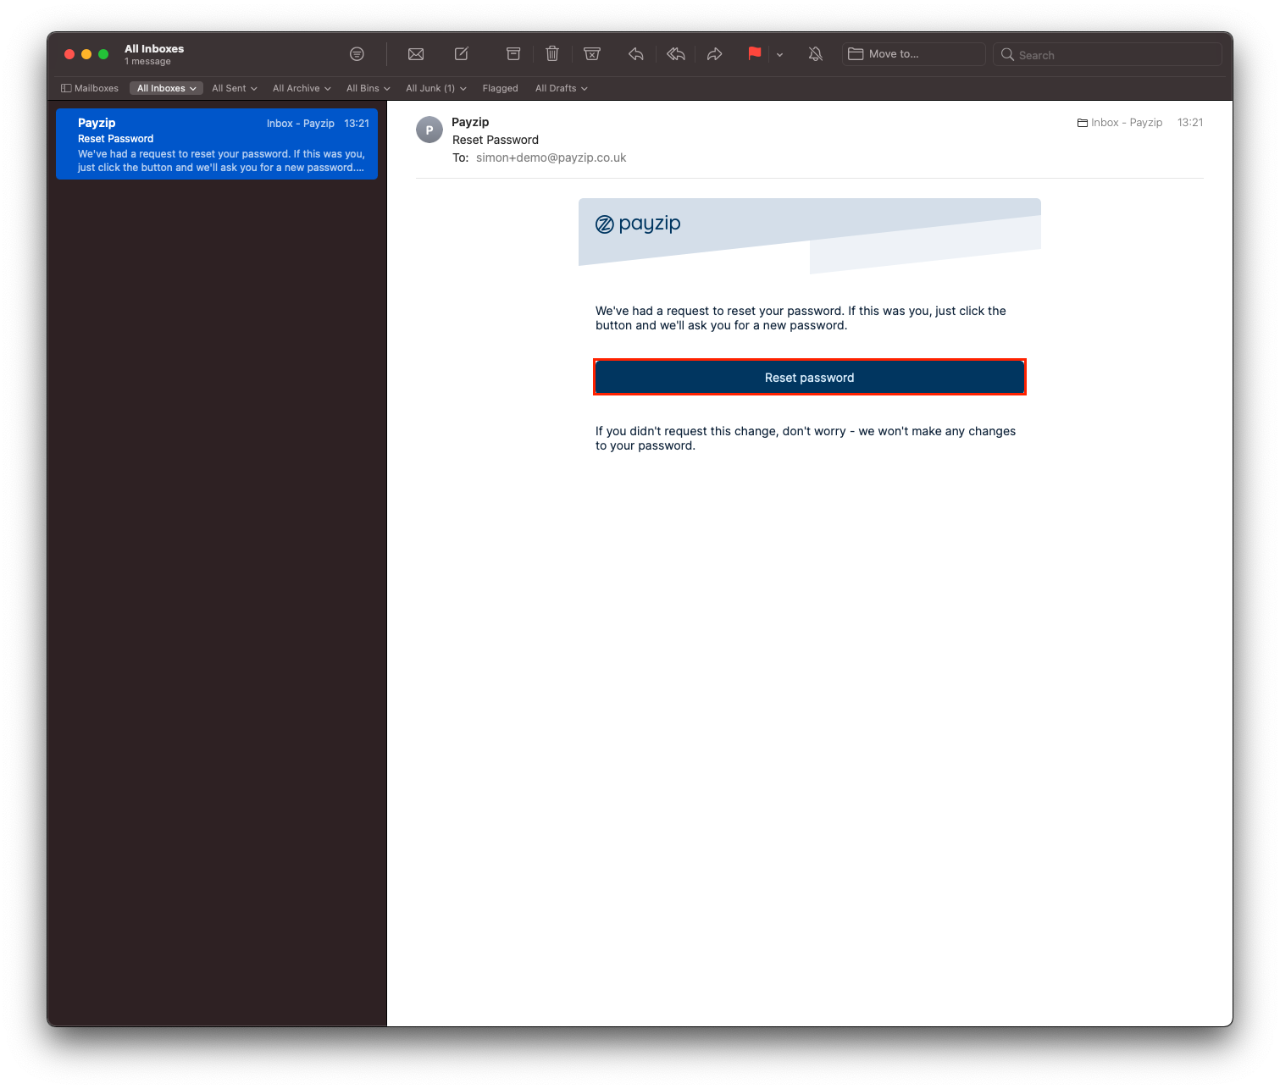Screen dimensions: 1280x1089
Task: Click the sender avatar P
Action: [x=429, y=130]
